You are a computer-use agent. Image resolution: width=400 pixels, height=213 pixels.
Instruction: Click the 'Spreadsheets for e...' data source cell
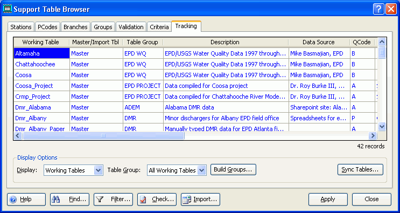click(319, 118)
